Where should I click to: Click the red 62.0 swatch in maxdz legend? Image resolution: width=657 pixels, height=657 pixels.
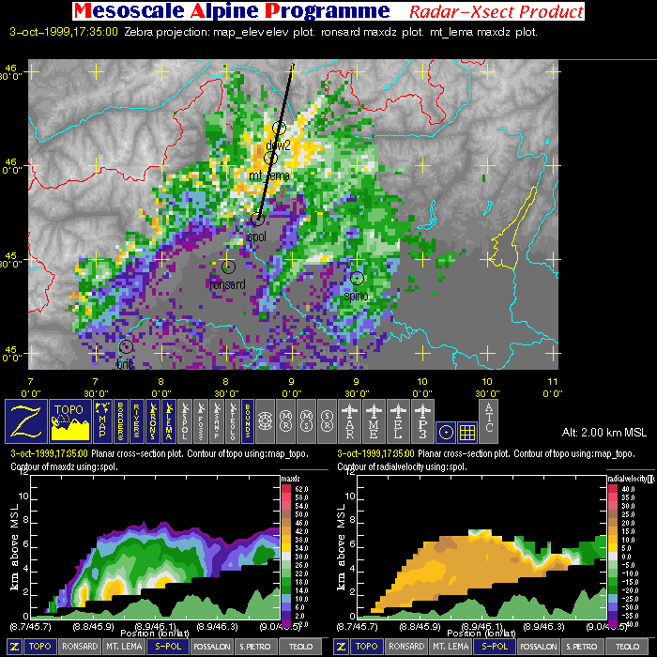pos(285,489)
